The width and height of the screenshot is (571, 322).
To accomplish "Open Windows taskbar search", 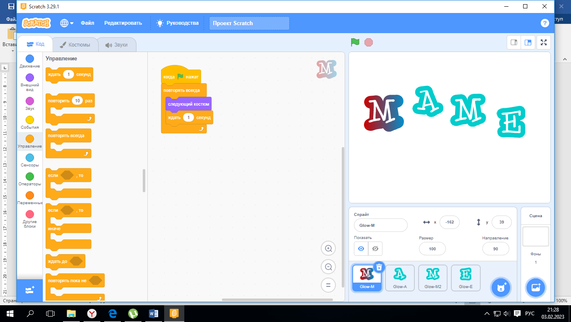I will (x=30, y=313).
